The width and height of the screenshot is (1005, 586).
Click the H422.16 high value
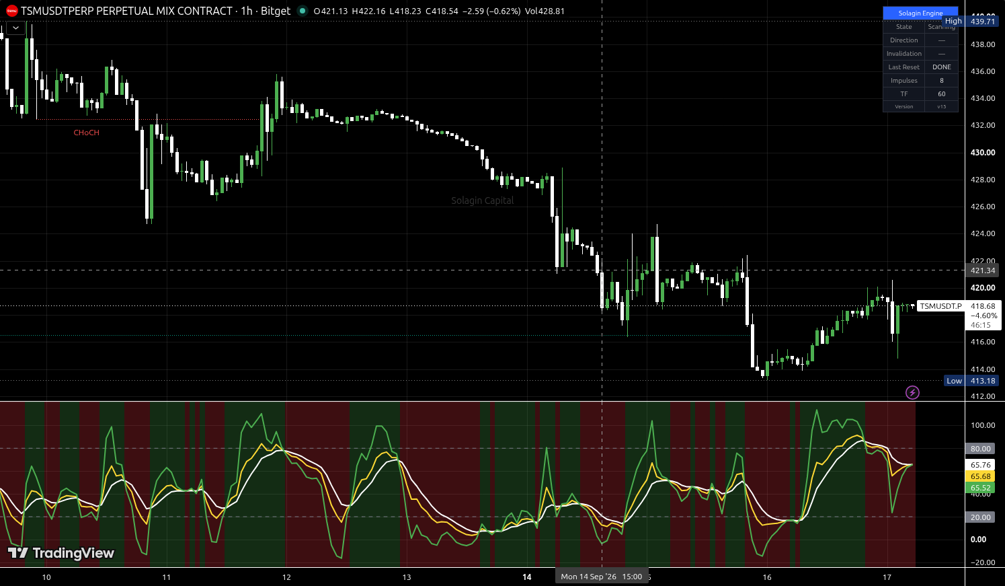tap(369, 11)
